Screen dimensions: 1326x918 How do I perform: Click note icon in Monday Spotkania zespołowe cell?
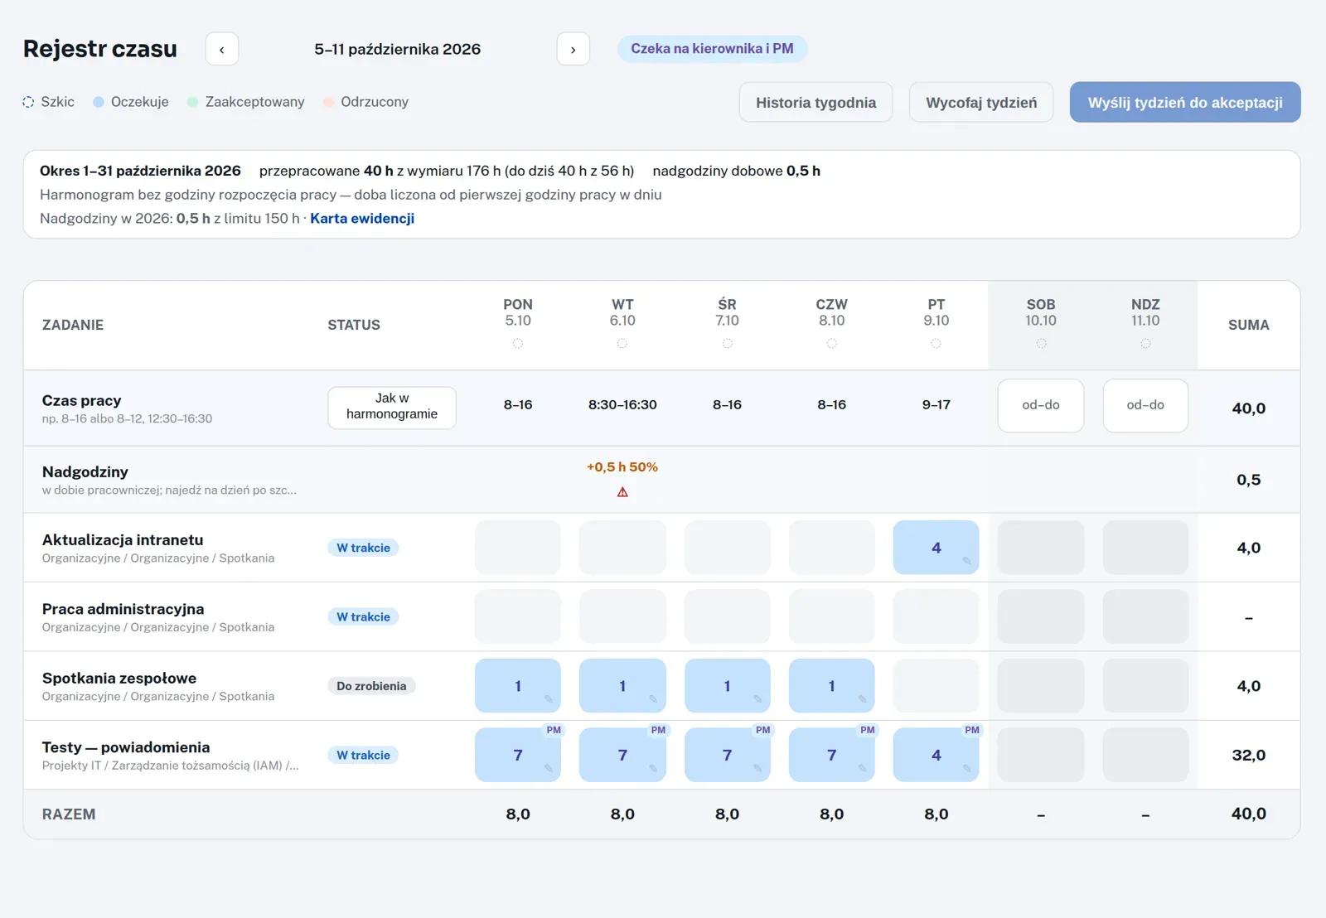(x=549, y=699)
